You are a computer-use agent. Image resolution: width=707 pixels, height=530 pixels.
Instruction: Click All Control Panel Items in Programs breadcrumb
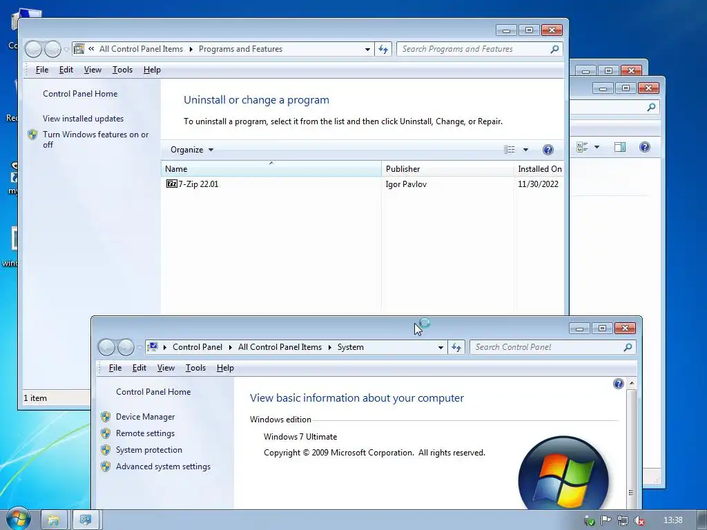point(141,49)
